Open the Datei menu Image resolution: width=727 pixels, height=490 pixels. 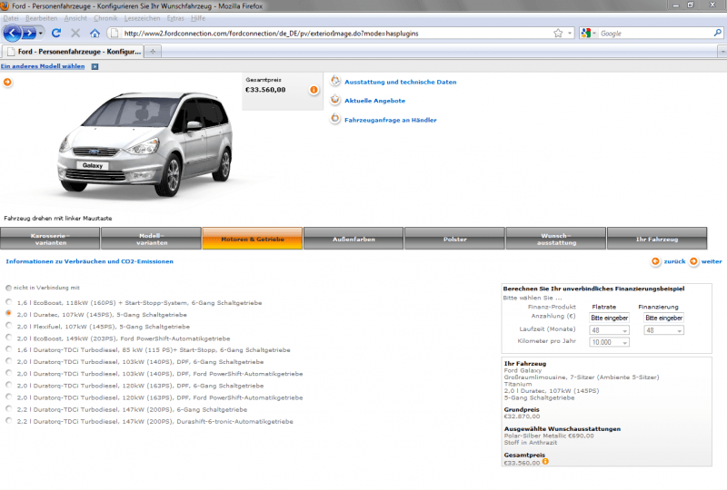pyautogui.click(x=11, y=18)
